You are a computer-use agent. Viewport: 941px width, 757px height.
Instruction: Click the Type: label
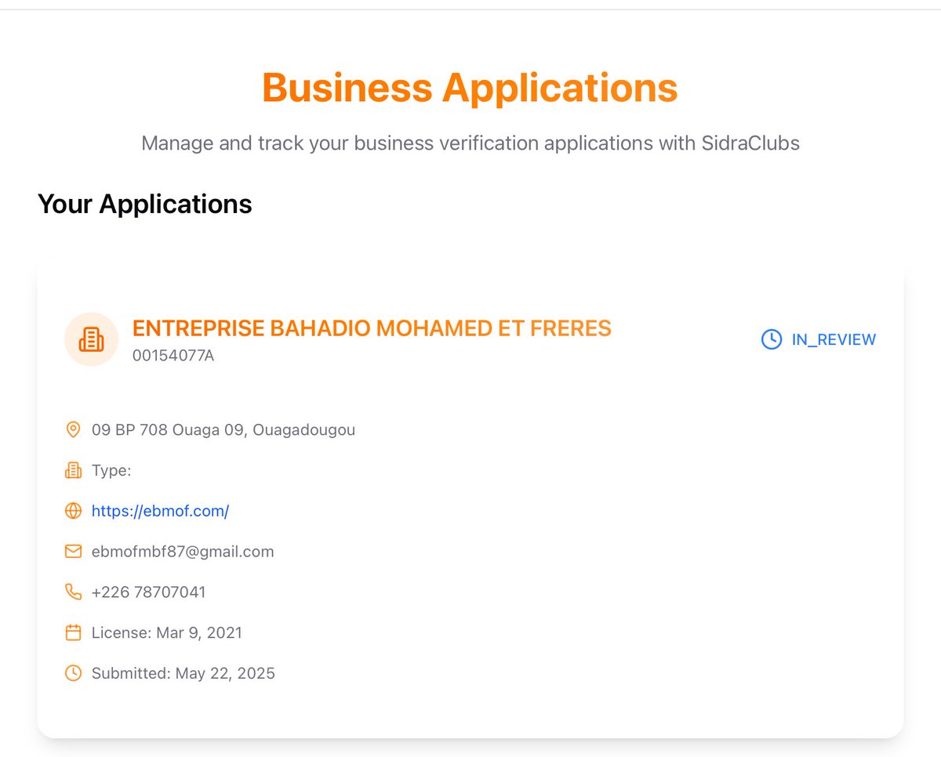click(111, 470)
